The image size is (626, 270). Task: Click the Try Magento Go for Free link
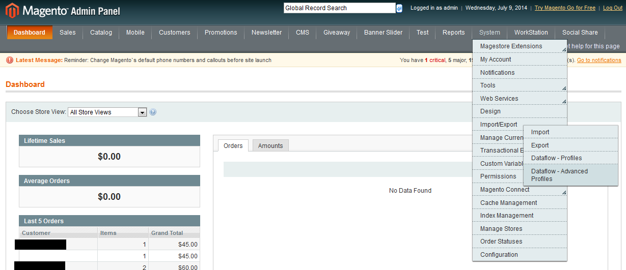[x=565, y=8]
